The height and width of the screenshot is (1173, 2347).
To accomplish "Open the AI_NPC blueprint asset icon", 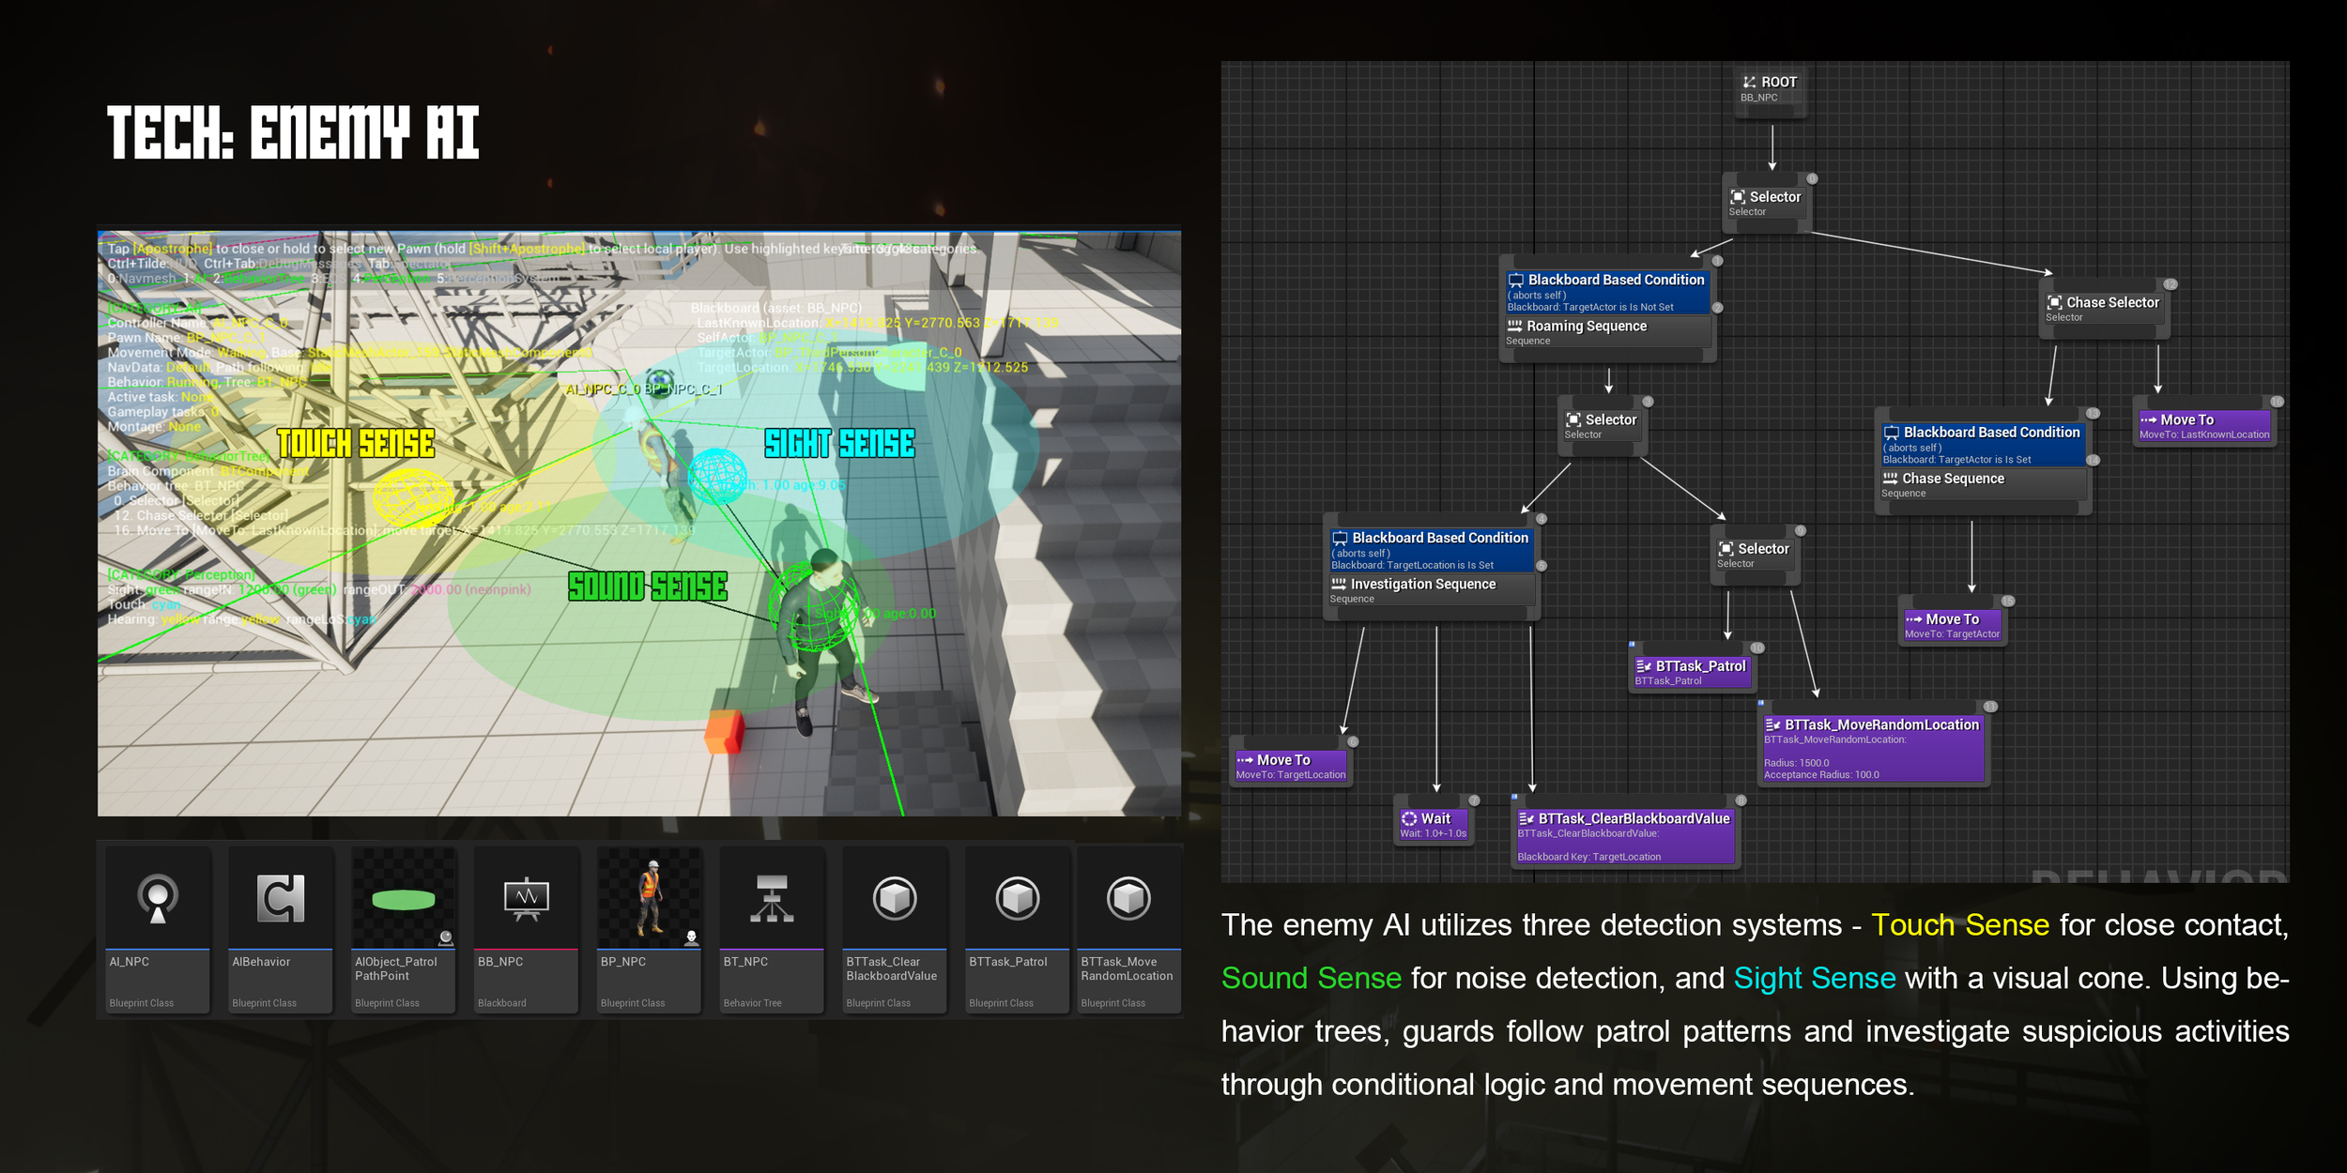I will click(x=158, y=899).
